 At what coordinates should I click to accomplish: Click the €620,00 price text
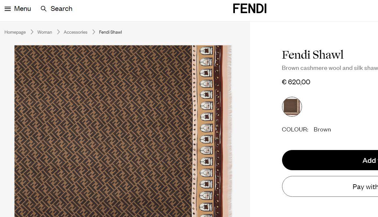click(x=296, y=82)
